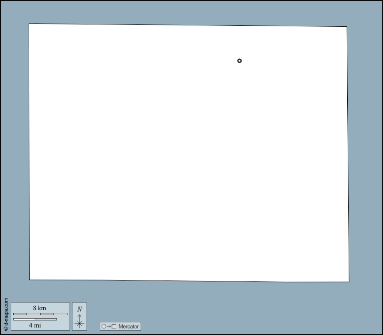Click the circle shape in the projection box
Screen dimensions: 383x335
click(104, 326)
